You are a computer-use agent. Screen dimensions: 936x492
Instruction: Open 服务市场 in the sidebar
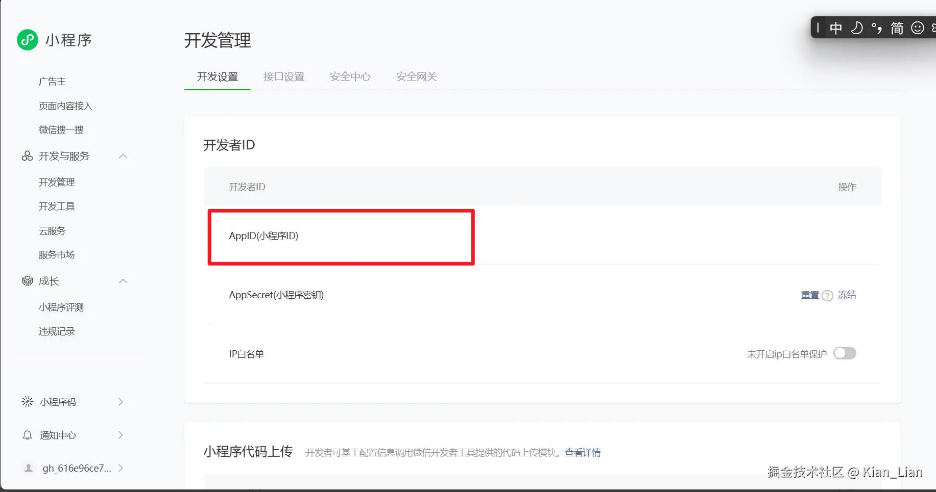pyautogui.click(x=57, y=255)
